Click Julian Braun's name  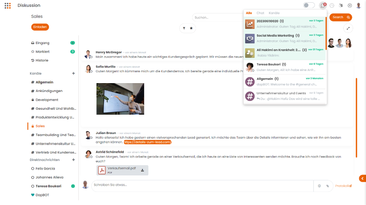(x=106, y=133)
